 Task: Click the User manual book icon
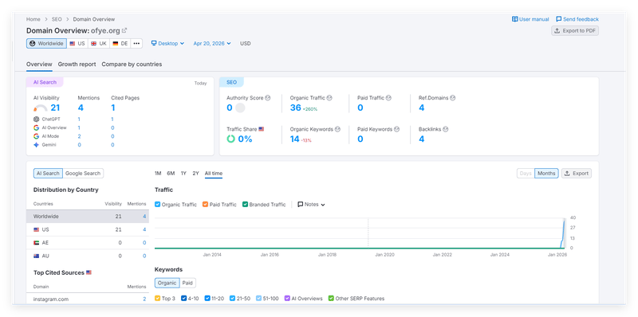[x=514, y=19]
